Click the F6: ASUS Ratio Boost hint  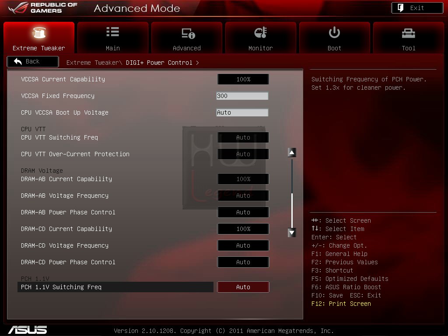point(346,287)
